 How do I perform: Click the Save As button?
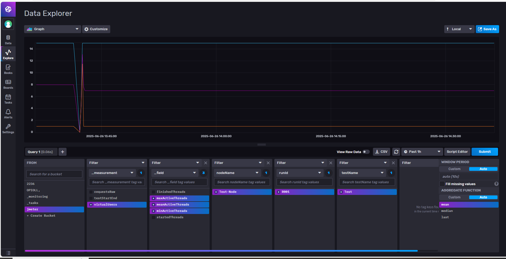point(487,29)
